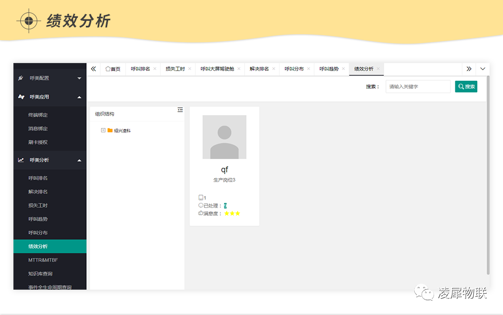503x315 pixels.
Task: Click the thumbs-up icon beside 满意度
Action: pos(200,213)
